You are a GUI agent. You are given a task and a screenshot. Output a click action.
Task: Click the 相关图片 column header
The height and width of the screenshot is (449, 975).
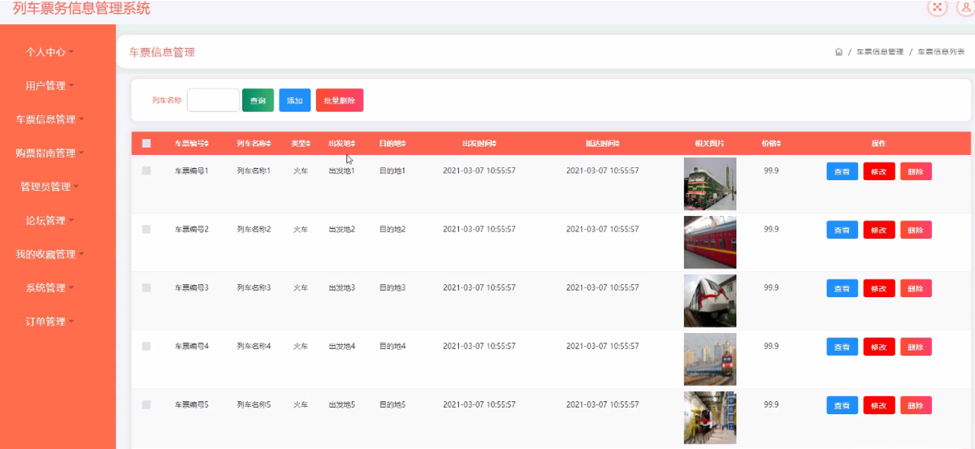(x=709, y=144)
